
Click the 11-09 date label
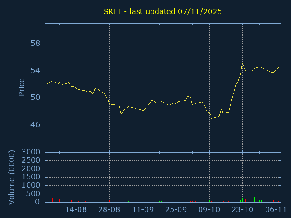(x=143, y=210)
